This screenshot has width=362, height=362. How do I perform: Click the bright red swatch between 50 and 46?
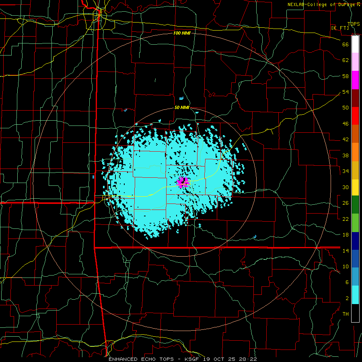[355, 116]
